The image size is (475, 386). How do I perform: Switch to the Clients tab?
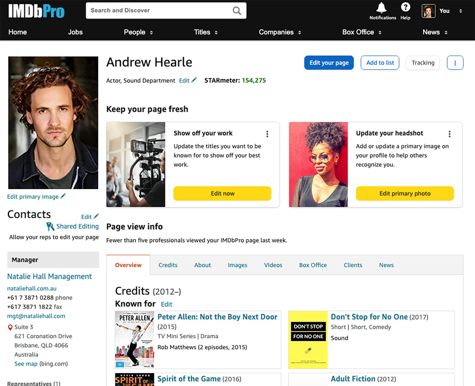coord(353,265)
